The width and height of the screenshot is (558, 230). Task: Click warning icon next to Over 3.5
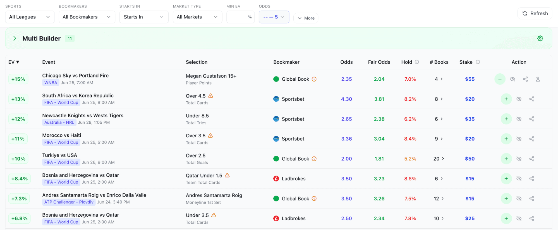click(210, 135)
